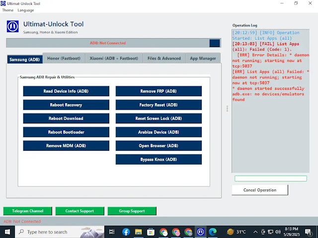Click Reset Screen Lock (ADB)
318x238 pixels.
click(x=159, y=119)
